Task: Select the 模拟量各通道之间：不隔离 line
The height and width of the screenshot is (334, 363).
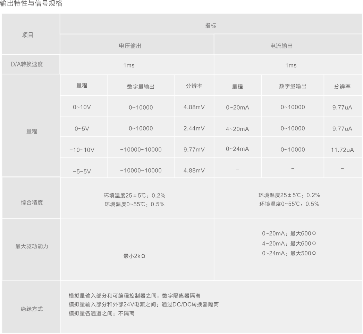Action: coord(102,313)
